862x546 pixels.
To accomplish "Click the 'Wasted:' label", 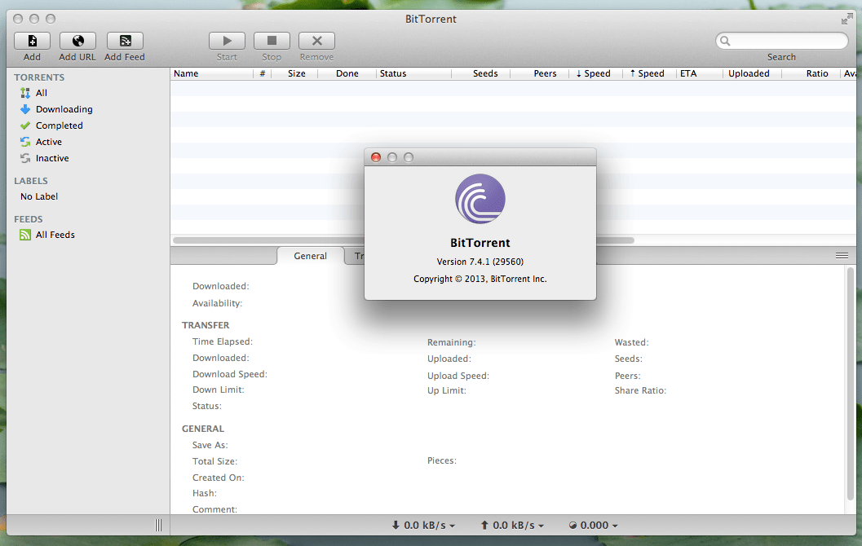I will coord(632,342).
